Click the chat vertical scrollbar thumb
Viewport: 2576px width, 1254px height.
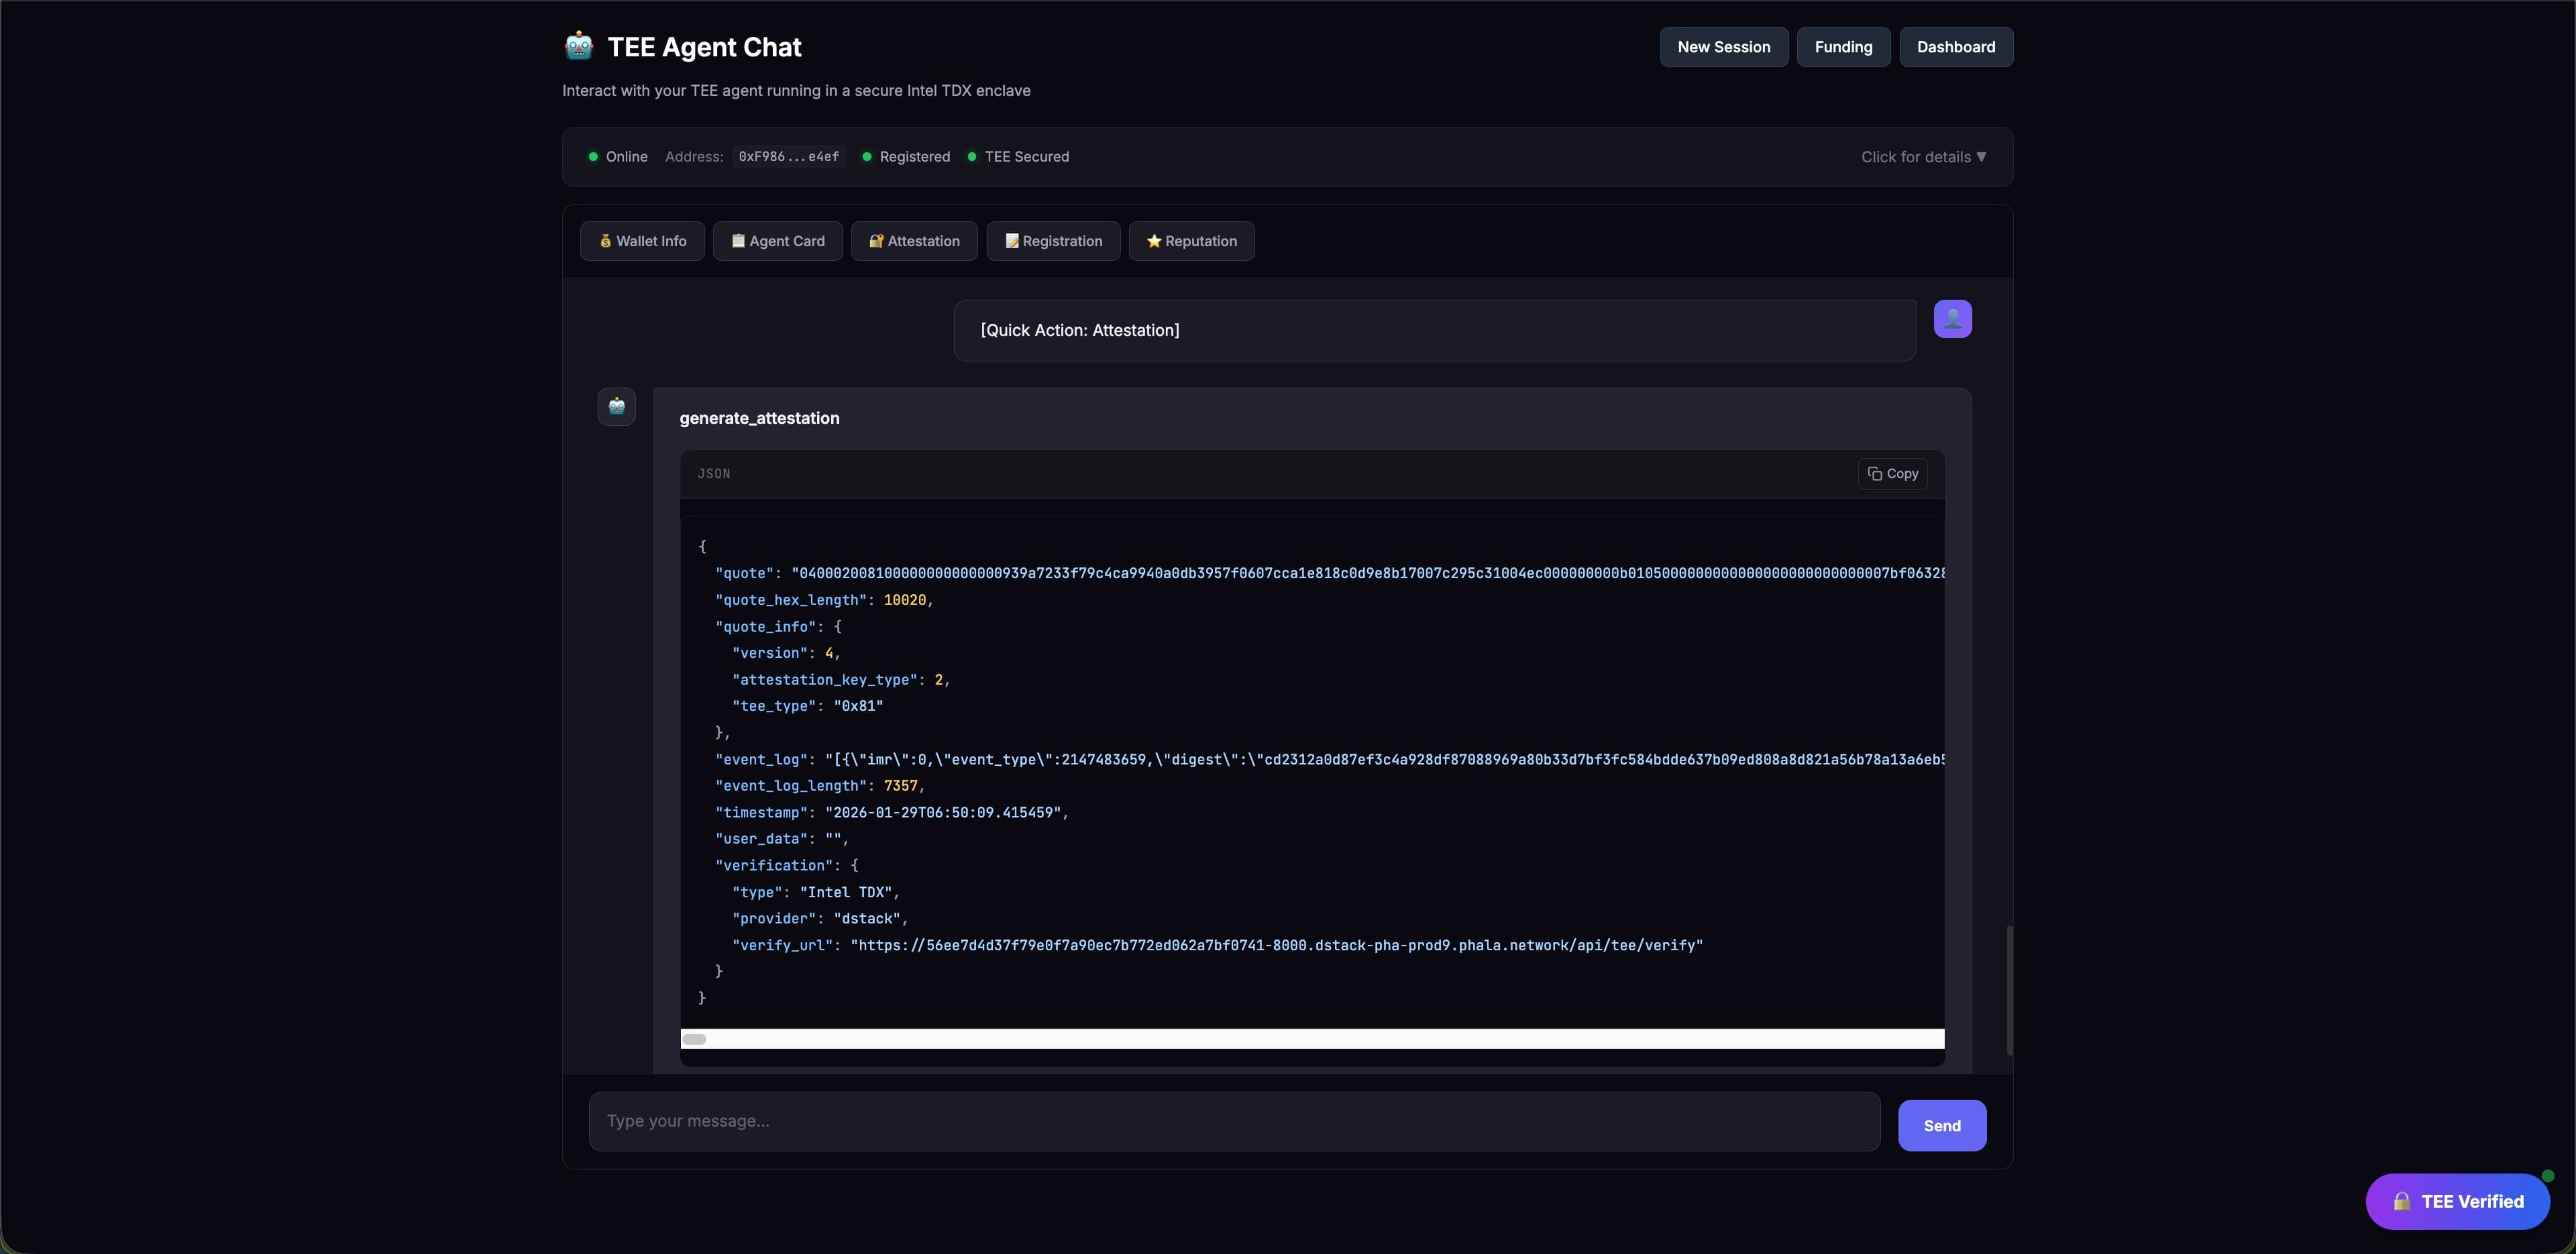click(x=2009, y=990)
